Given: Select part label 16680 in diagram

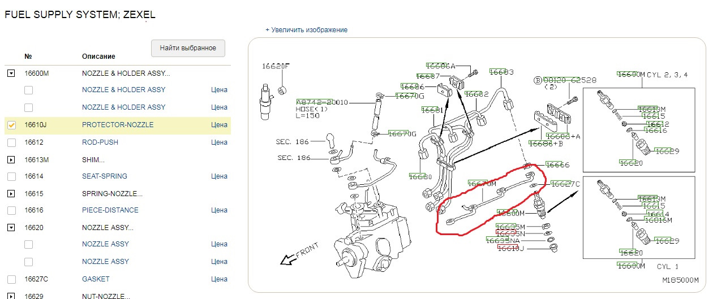Looking at the screenshot, I should (x=420, y=177).
